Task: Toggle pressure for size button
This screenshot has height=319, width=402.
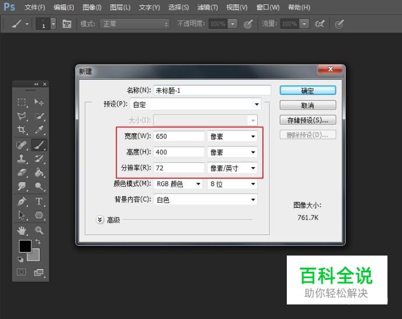Action: [x=339, y=24]
